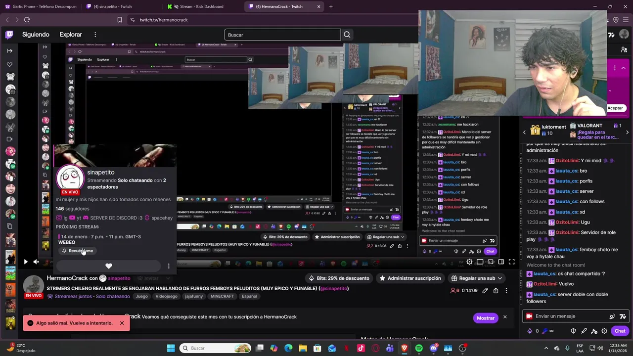633x356 pixels.
Task: Select the jajafunny tag
Action: coord(194,296)
